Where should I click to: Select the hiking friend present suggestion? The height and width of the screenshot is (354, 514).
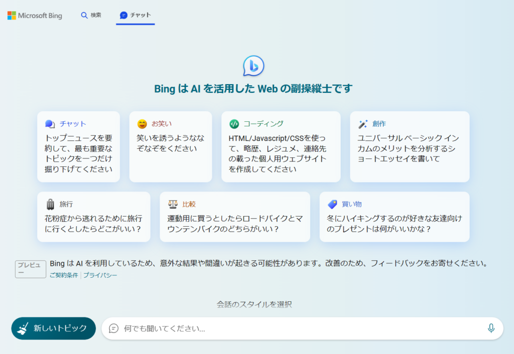[395, 217]
